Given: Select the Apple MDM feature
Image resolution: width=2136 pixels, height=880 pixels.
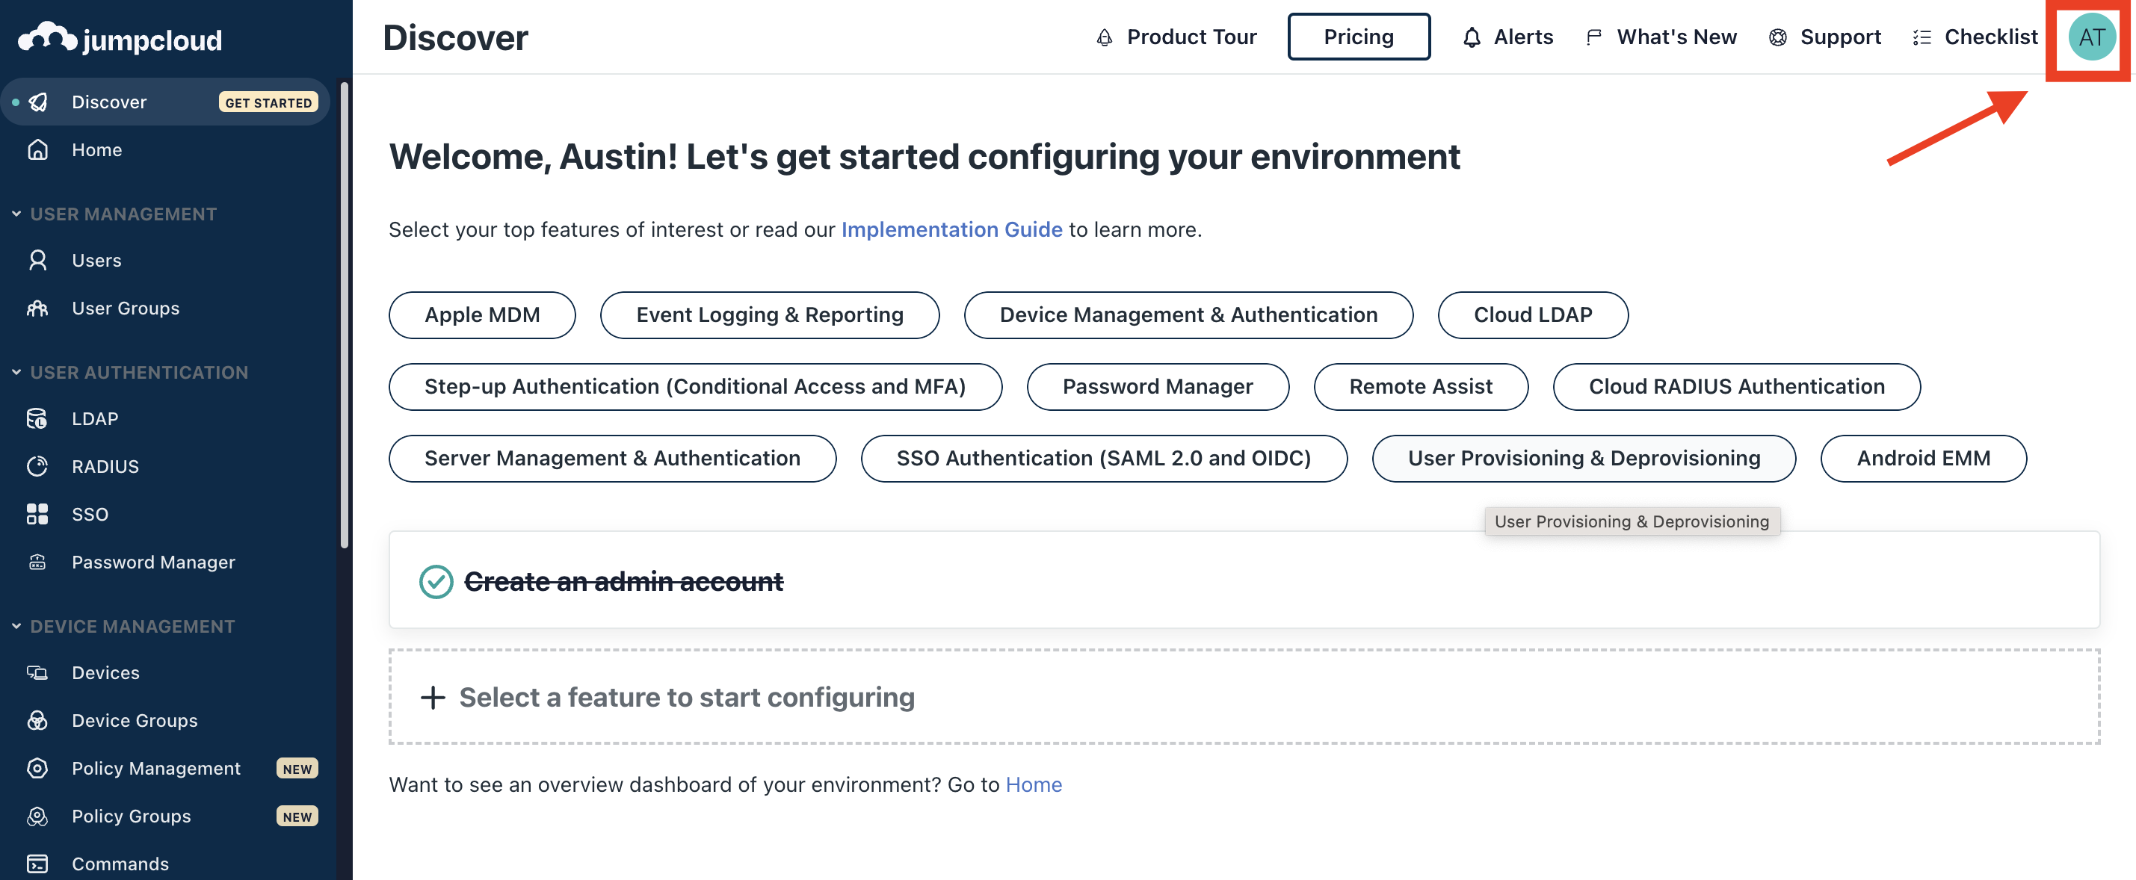Looking at the screenshot, I should pyautogui.click(x=482, y=315).
